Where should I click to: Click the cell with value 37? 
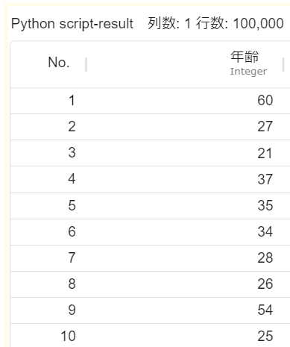265,179
